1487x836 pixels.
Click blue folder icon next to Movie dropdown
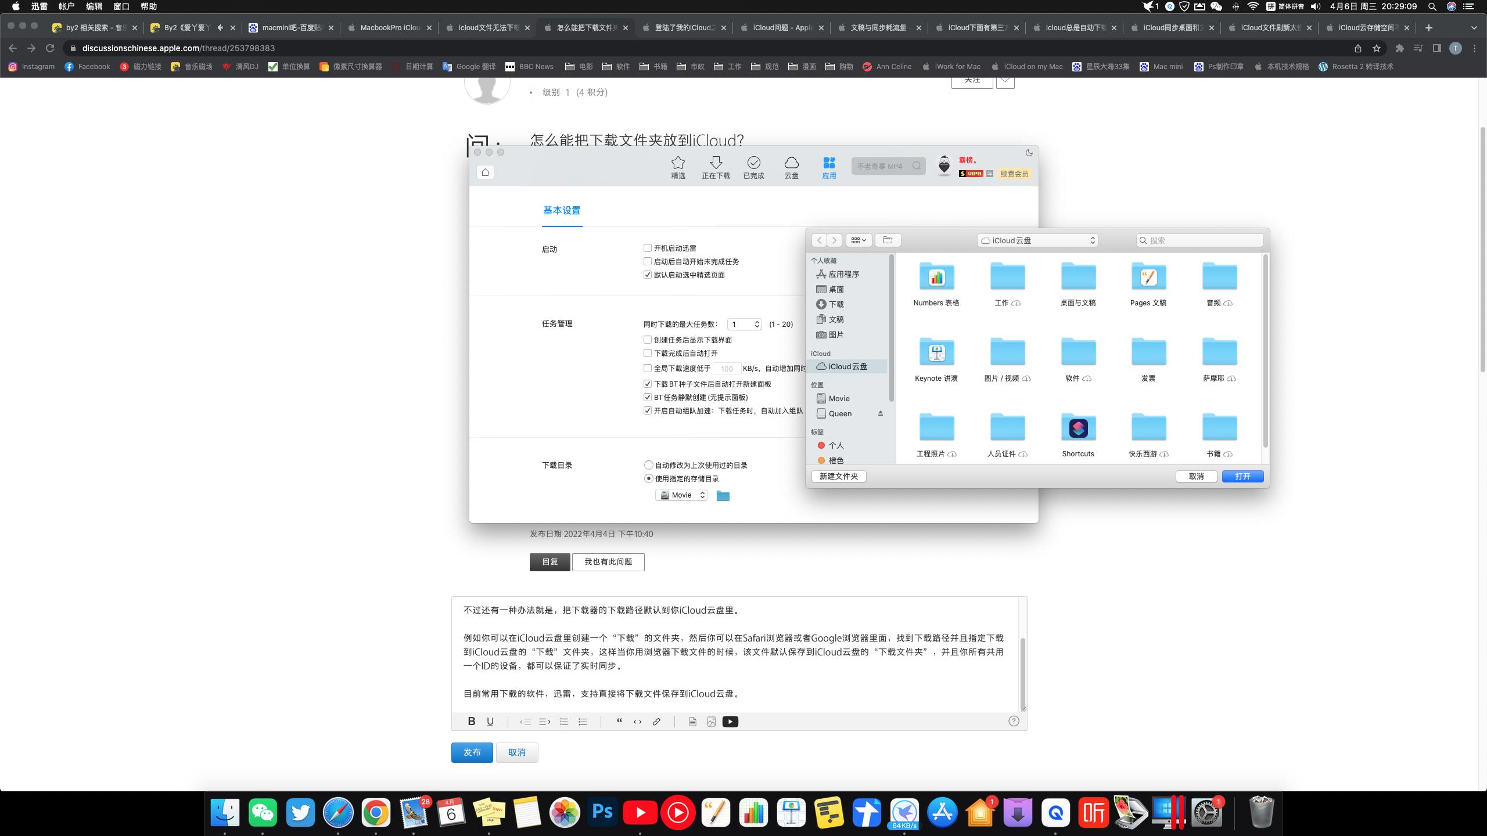(723, 496)
